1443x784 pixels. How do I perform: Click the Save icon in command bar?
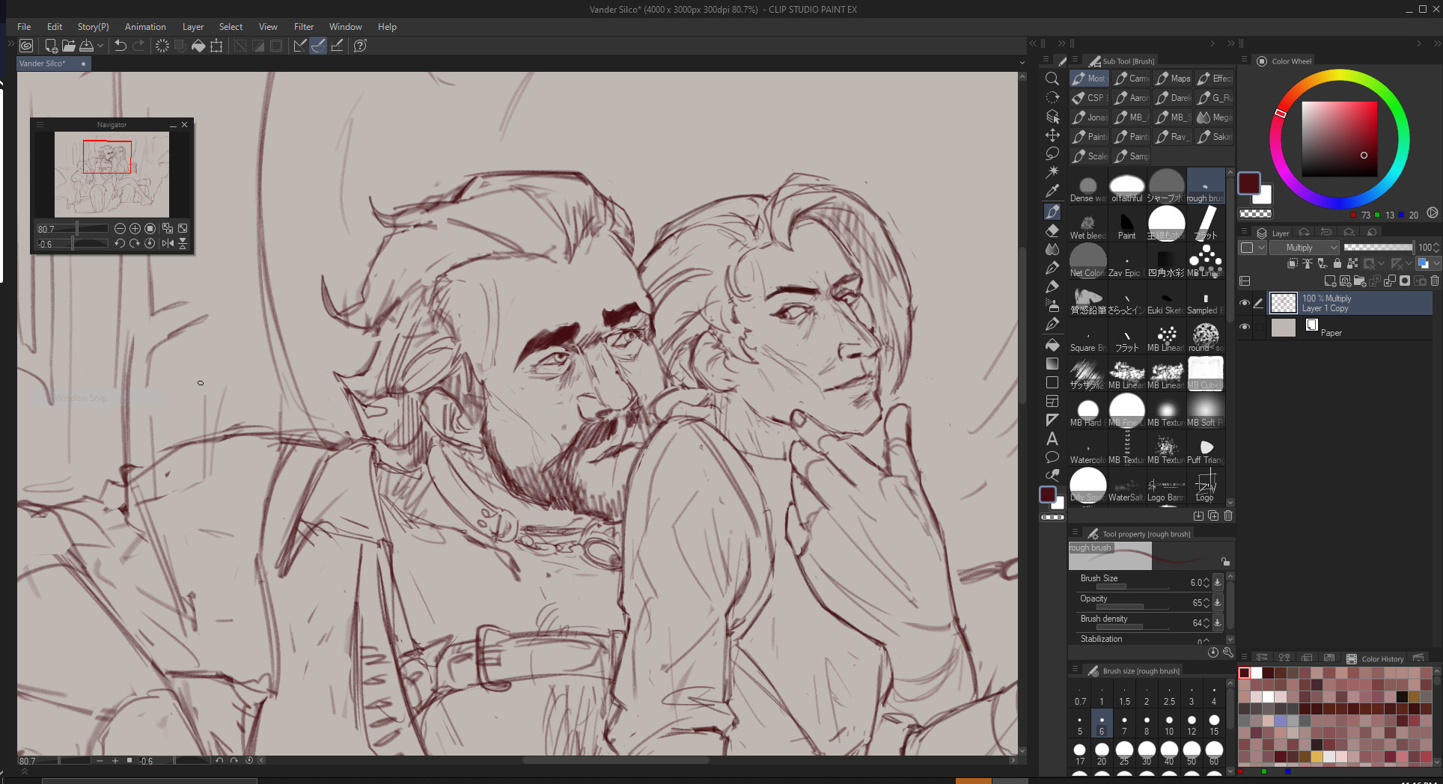87,46
